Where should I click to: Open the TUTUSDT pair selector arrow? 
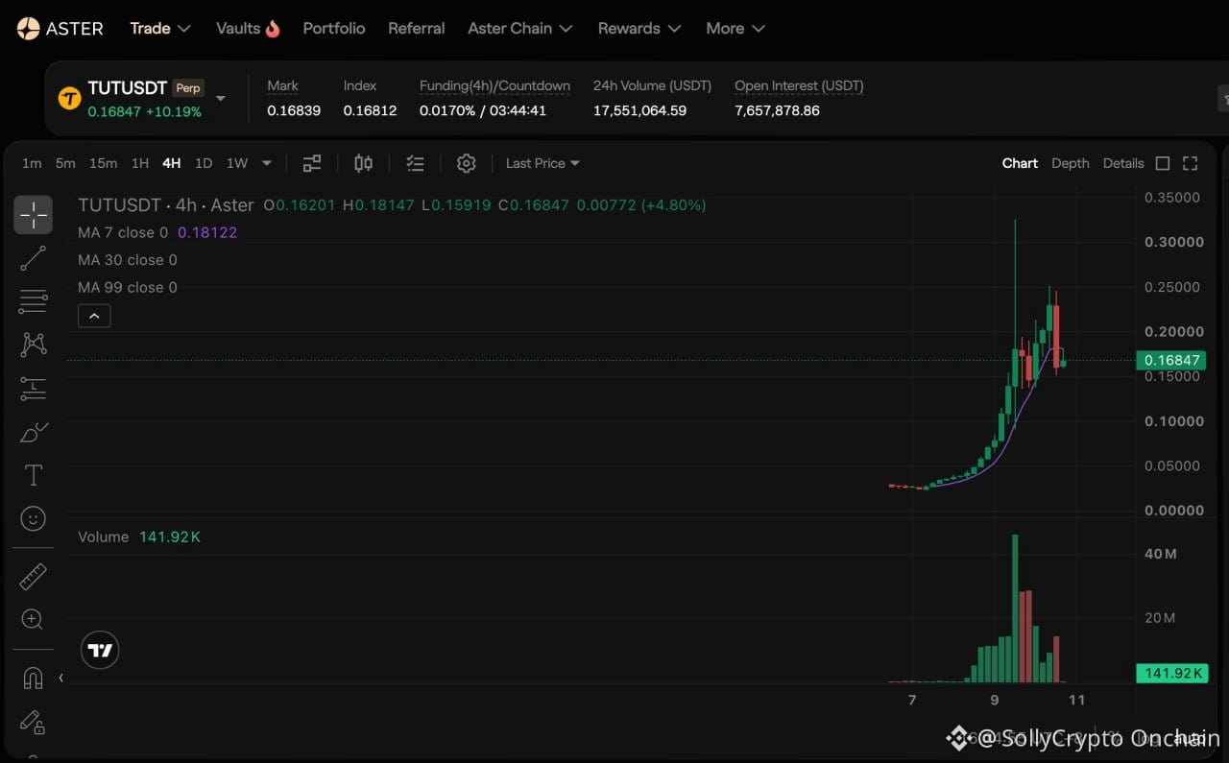click(221, 98)
